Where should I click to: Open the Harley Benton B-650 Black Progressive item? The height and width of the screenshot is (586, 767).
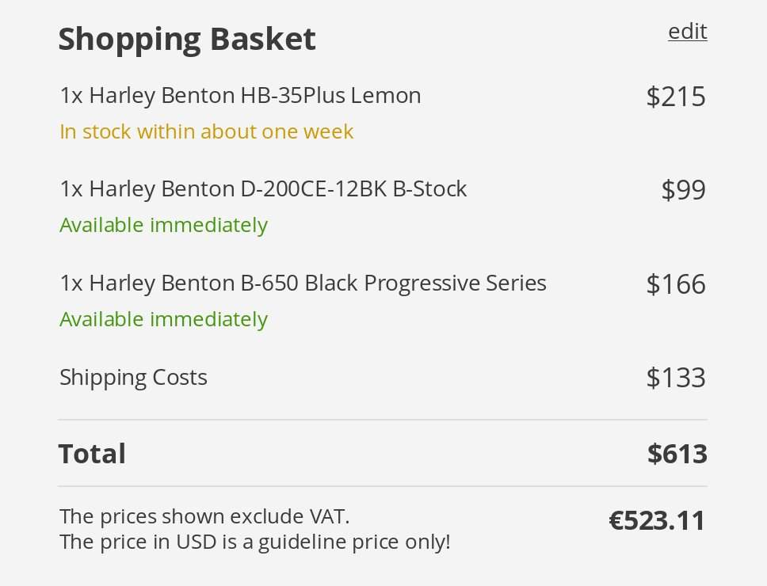[303, 283]
